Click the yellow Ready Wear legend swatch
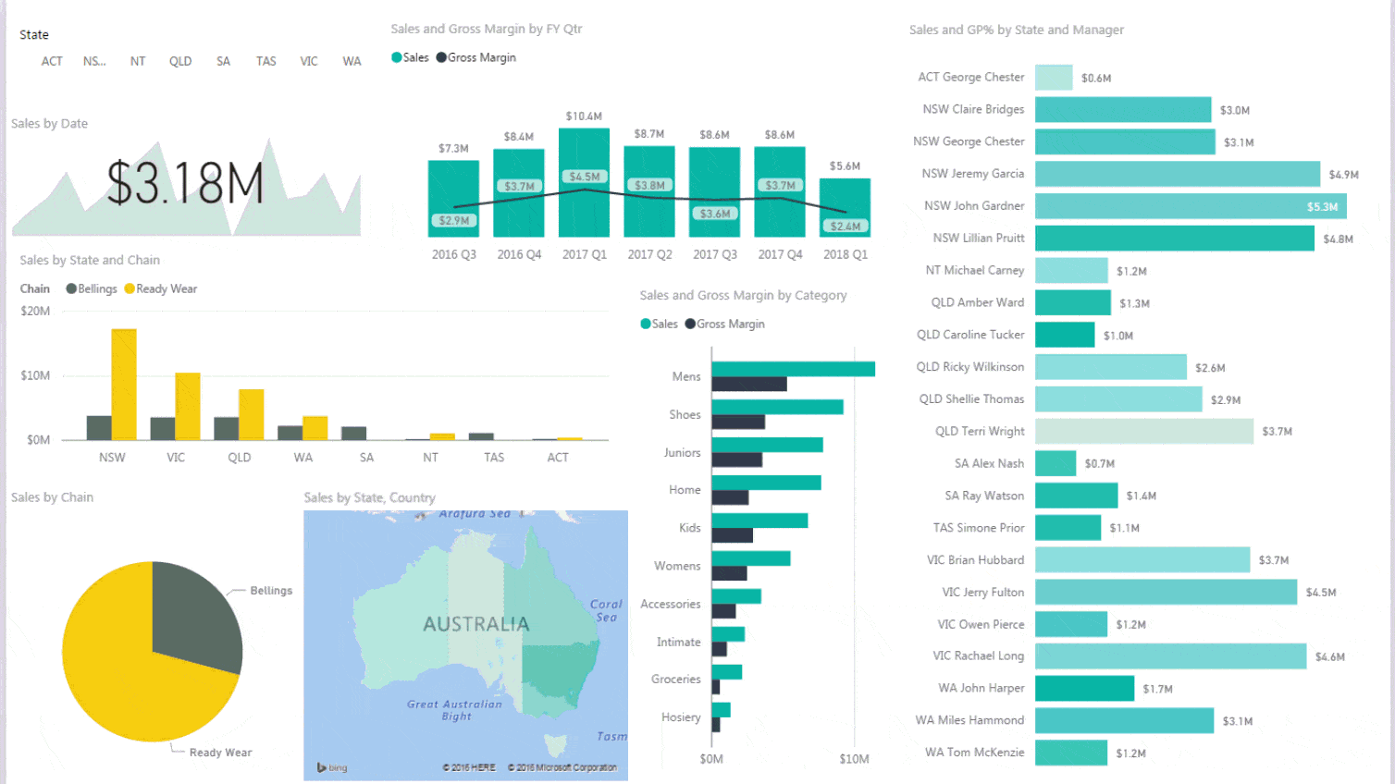The height and width of the screenshot is (784, 1395). coord(128,288)
